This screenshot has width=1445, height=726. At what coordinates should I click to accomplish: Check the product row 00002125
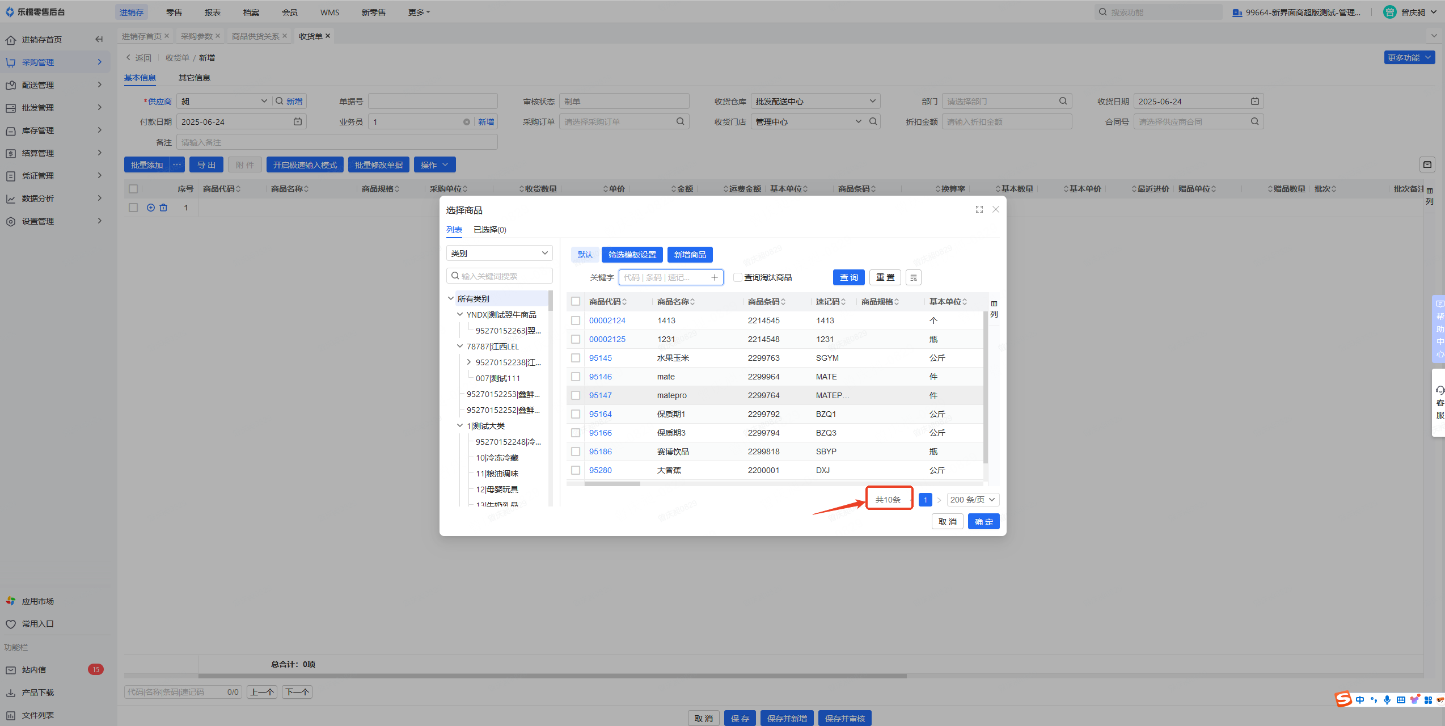point(576,339)
